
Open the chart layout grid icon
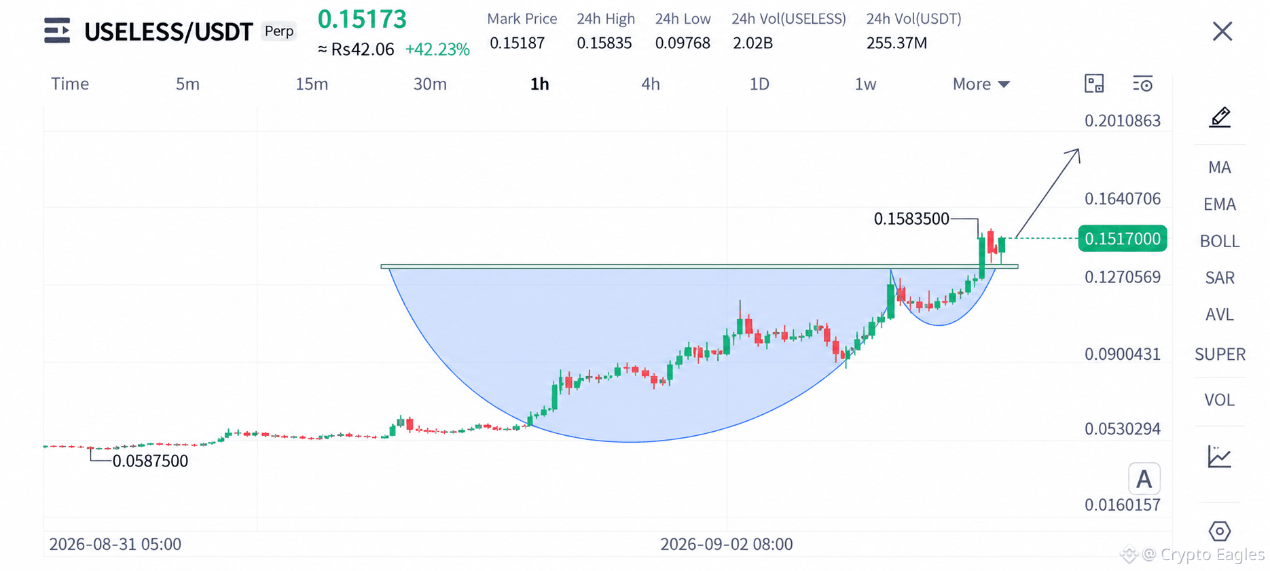[1094, 84]
